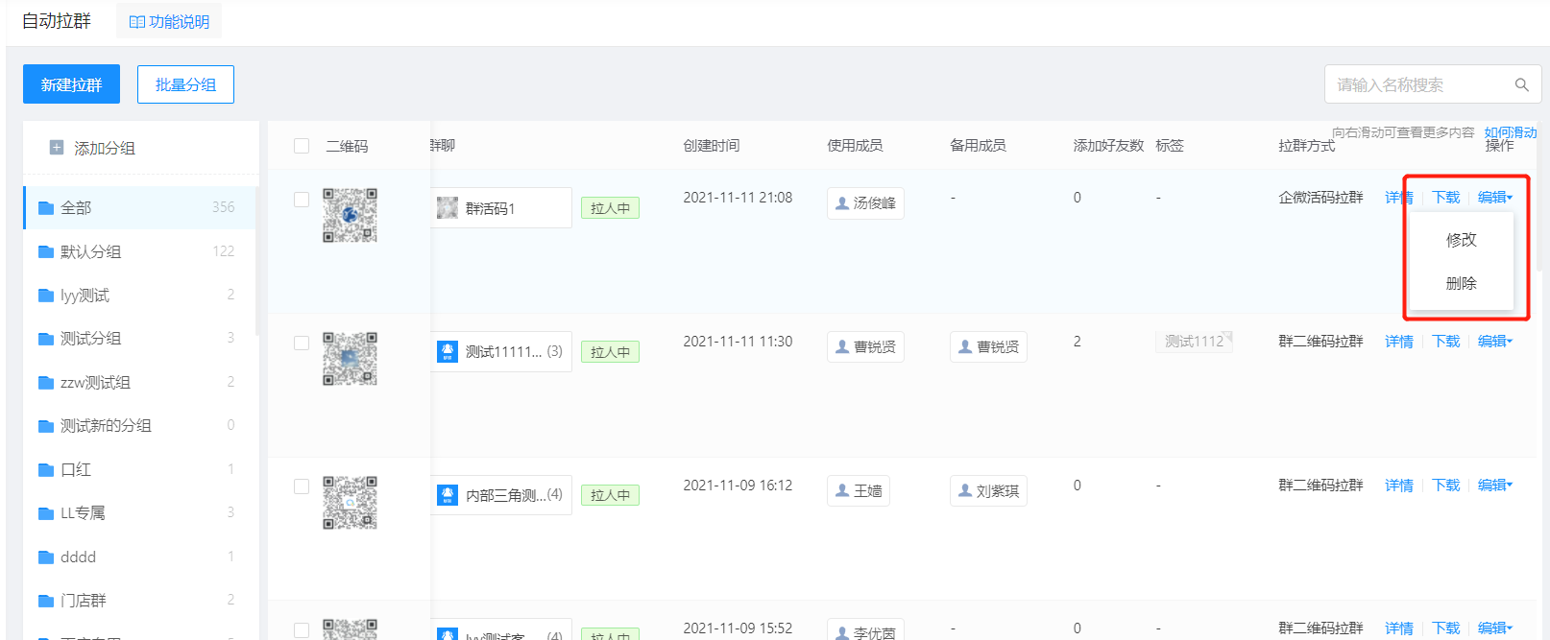
Task: Click the plus icon beside 添加分组
Action: point(57,148)
